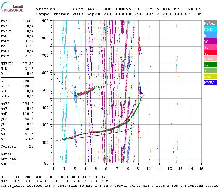Select the NoVal legend swatch

click(210, 23)
